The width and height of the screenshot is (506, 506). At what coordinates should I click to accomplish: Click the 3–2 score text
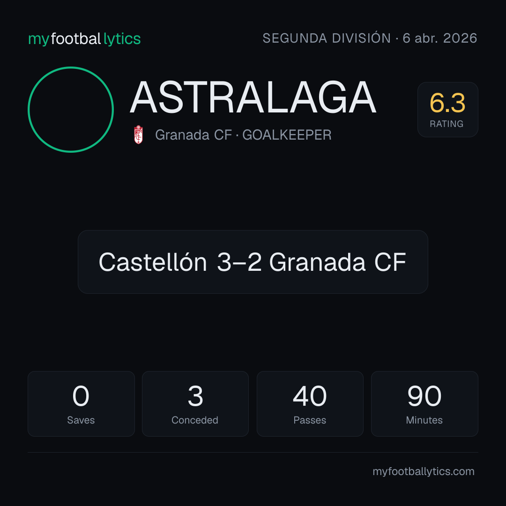point(239,262)
